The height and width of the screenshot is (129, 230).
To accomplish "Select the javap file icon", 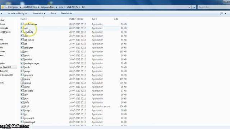I will 22,71.
